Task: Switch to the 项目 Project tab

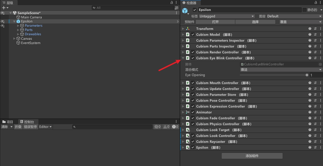Action: click(8, 122)
